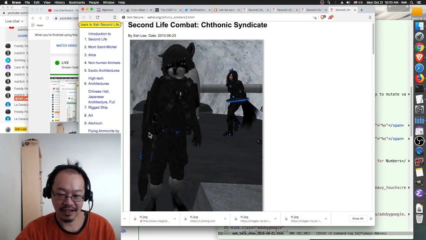
Task: Click the page vertical scrollbar
Action: pos(373,39)
